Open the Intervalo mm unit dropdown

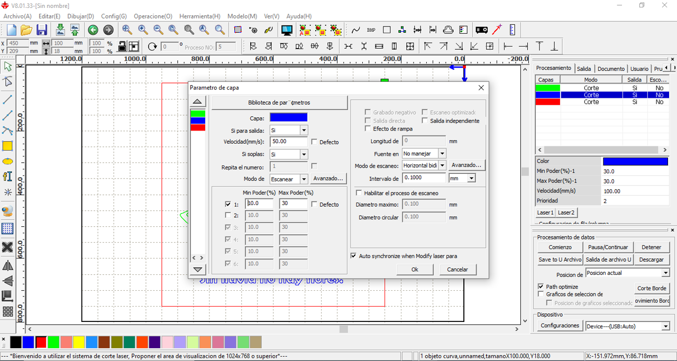click(471, 179)
